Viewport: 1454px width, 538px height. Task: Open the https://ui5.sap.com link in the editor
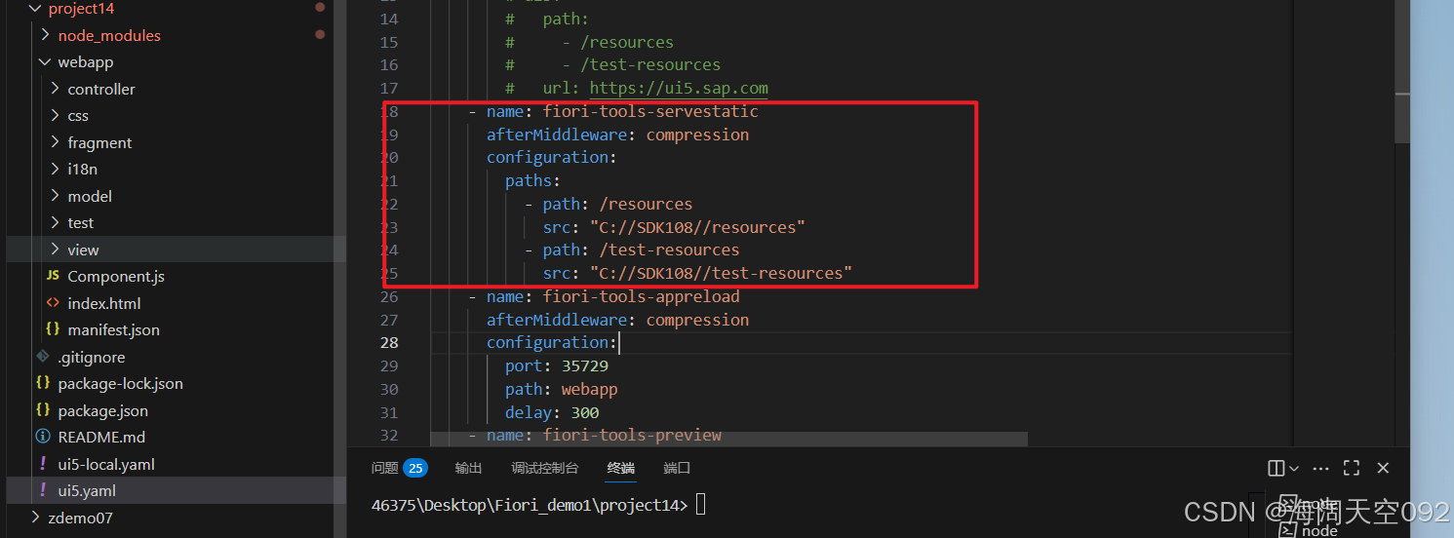pos(679,88)
